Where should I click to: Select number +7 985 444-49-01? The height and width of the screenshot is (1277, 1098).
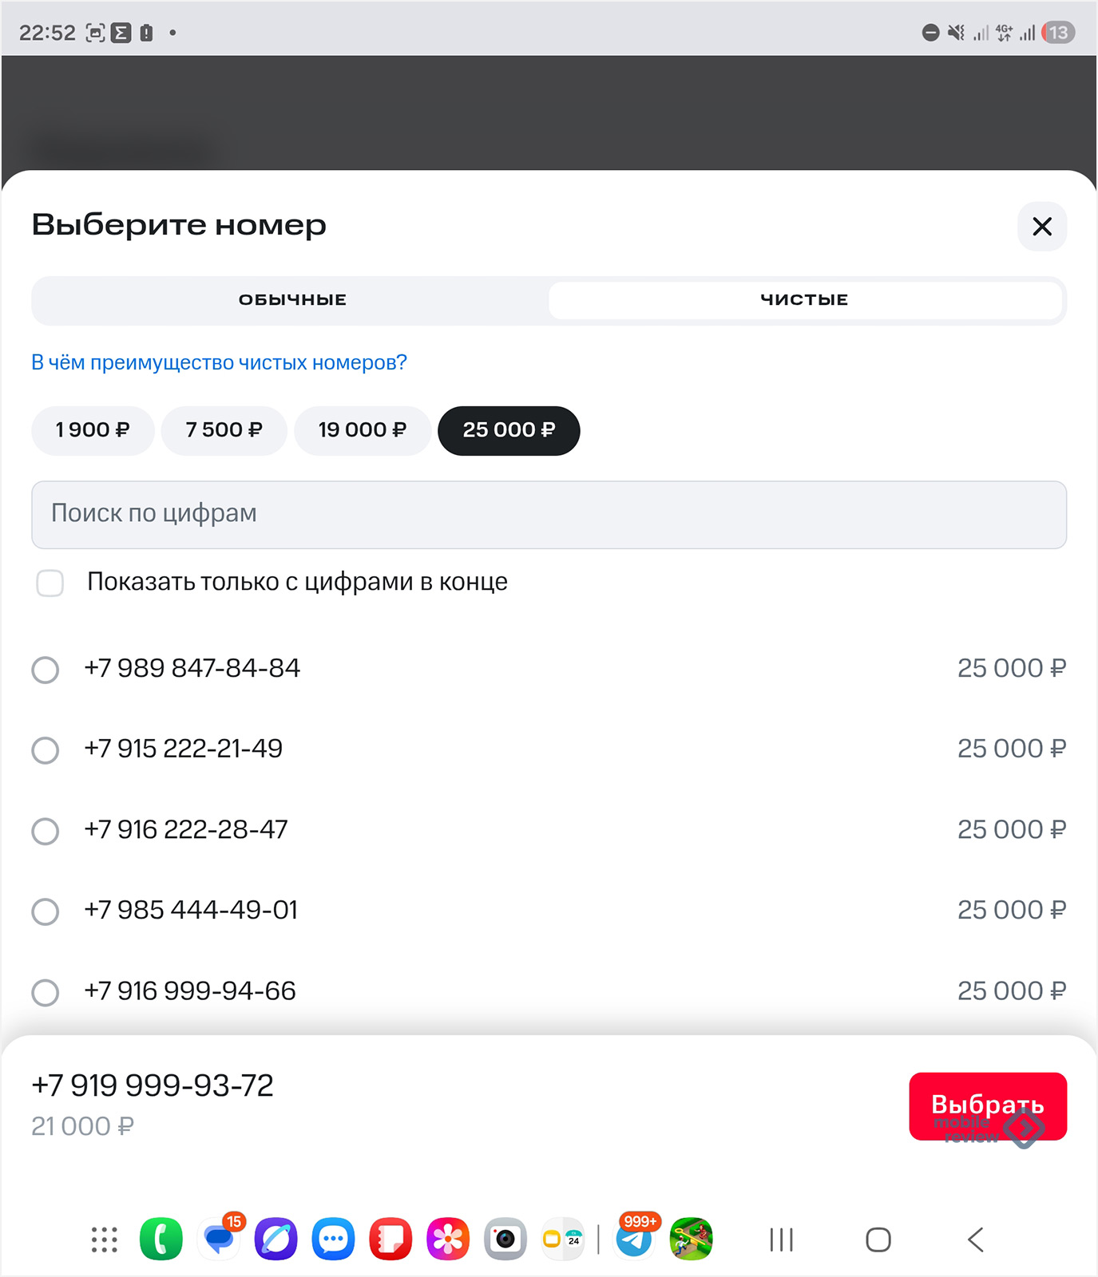pos(46,911)
